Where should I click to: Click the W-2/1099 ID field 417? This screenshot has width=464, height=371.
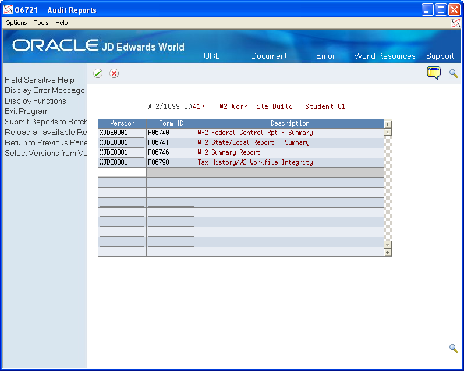click(199, 106)
